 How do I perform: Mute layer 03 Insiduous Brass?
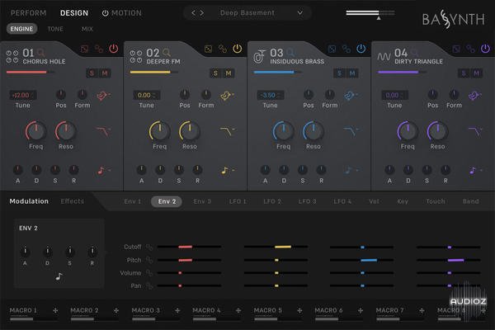352,73
